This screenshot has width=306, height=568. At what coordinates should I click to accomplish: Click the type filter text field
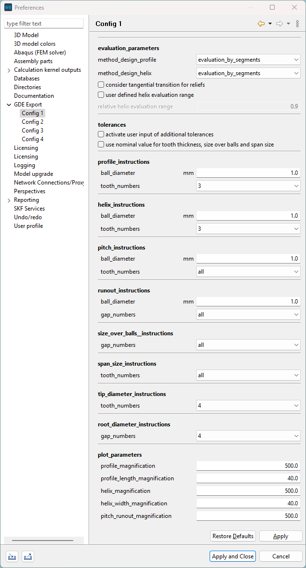[x=44, y=23]
